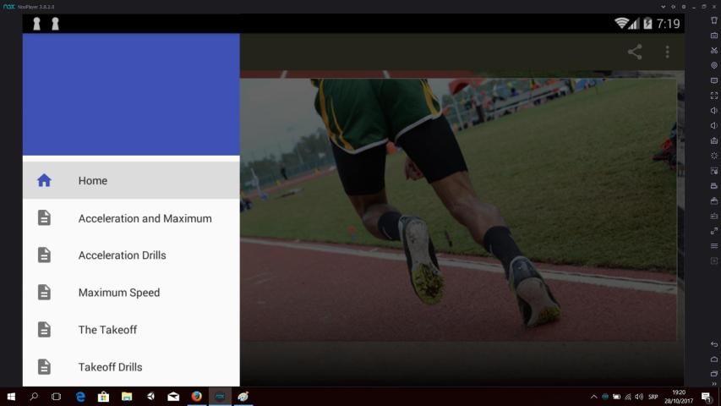Open the Acceleration Drills entry
Screen dimensions: 721x406
(x=122, y=255)
